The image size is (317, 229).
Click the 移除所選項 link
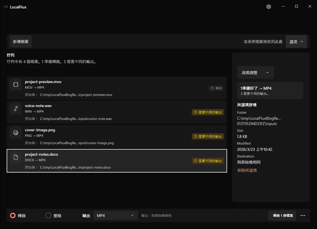coord(247,170)
